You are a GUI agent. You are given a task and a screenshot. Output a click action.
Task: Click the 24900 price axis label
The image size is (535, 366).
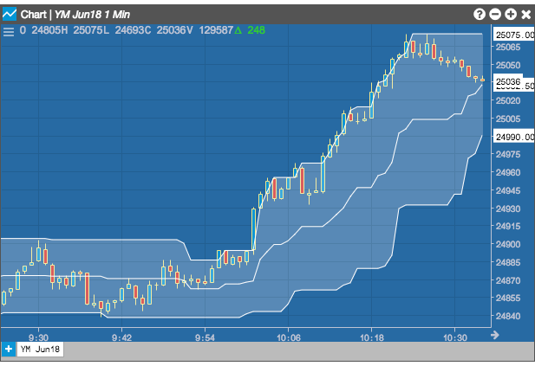508,244
